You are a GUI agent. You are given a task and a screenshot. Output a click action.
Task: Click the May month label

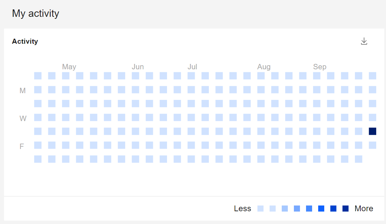click(x=69, y=67)
